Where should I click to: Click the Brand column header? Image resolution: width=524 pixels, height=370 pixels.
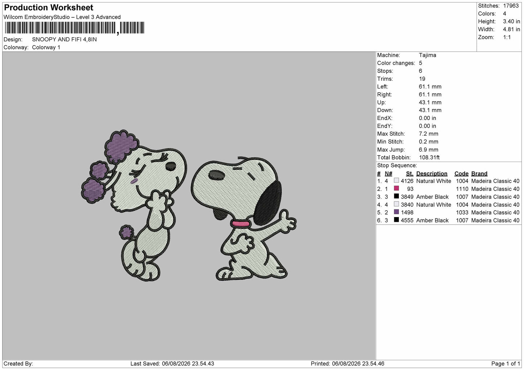(479, 174)
